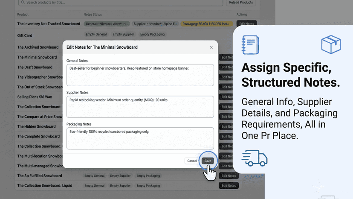353x199 pixels.
Task: Click the Packaging FRAGILE EDGES badge
Action: tap(207, 23)
